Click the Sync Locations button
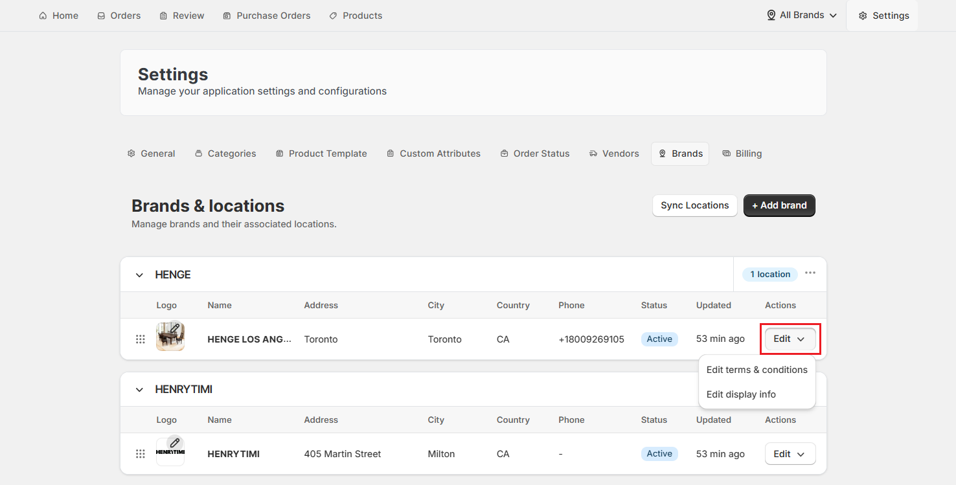This screenshot has width=956, height=485. (x=694, y=205)
